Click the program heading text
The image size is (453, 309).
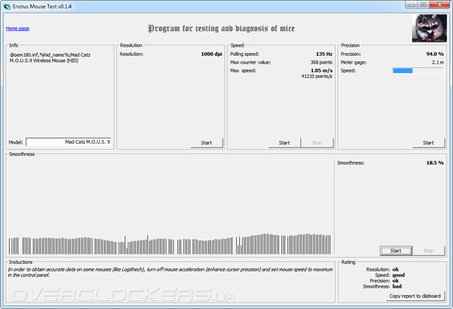221,28
